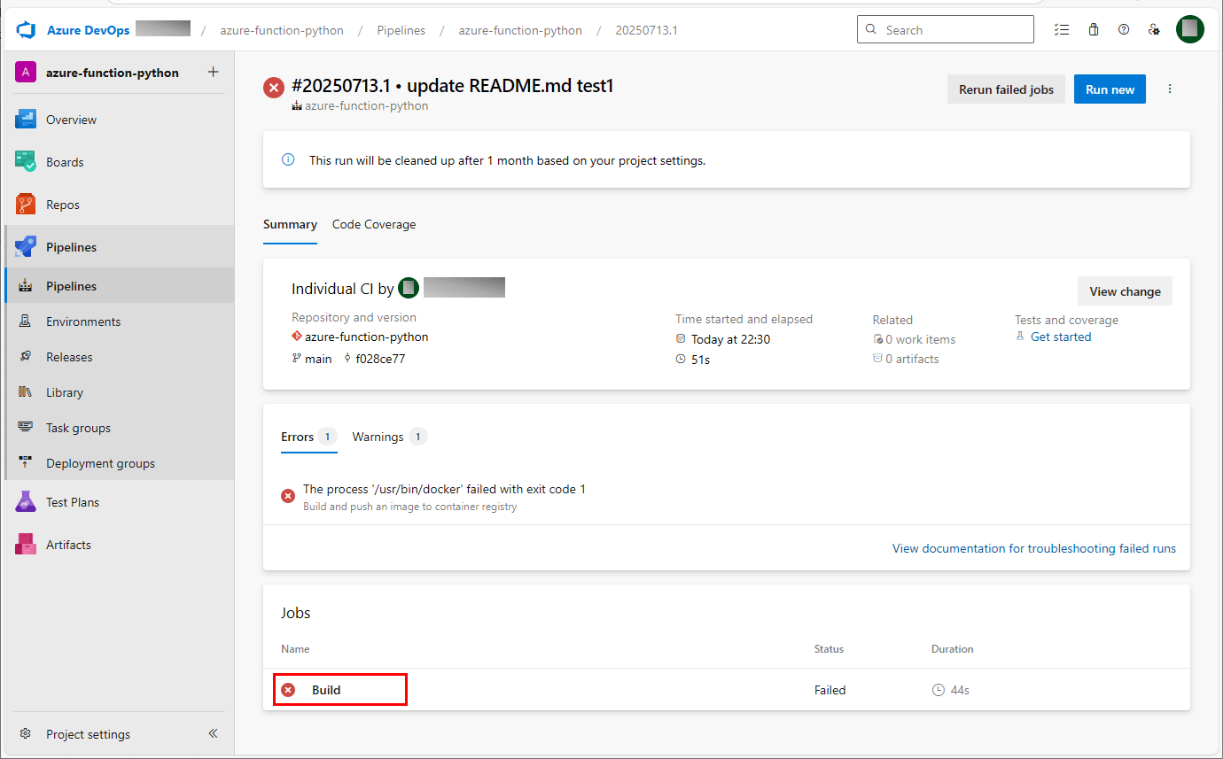The image size is (1223, 759).
Task: Select the Errors tab
Action: pyautogui.click(x=308, y=437)
